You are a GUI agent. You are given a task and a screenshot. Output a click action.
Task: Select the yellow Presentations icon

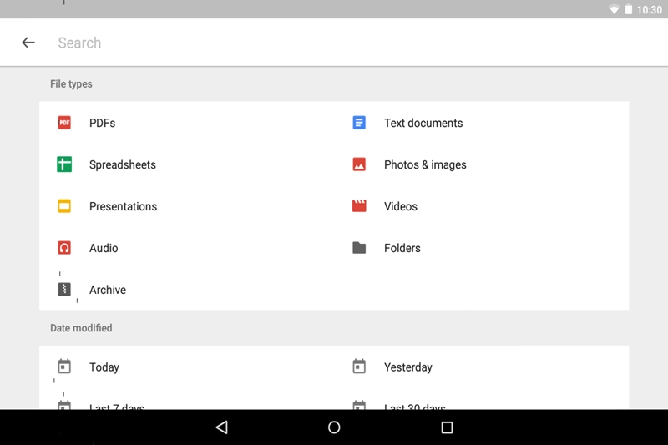[64, 206]
